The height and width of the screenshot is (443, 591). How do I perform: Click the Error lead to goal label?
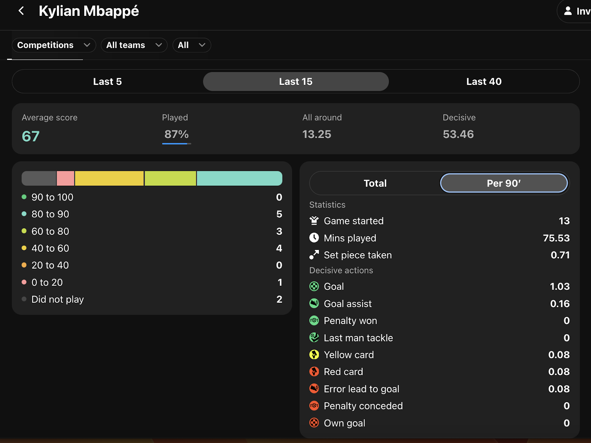click(362, 389)
